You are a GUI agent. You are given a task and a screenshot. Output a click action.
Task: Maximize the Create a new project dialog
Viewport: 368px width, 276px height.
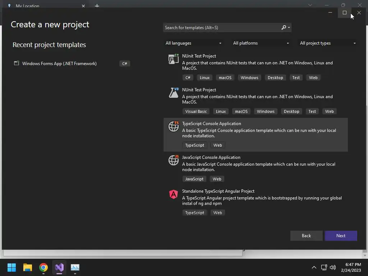coord(345,13)
